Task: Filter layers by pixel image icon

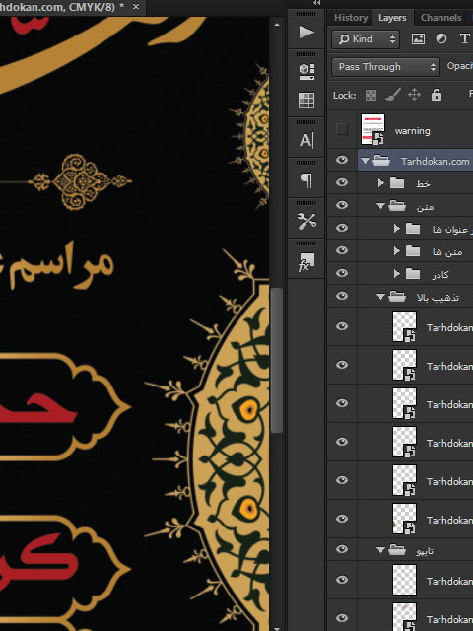Action: point(418,39)
